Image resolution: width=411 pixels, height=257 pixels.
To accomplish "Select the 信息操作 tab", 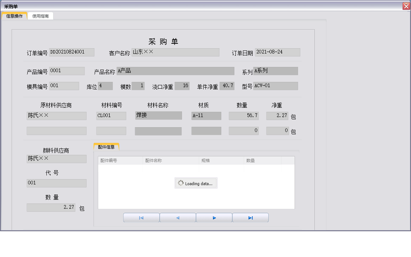I will click(13, 16).
